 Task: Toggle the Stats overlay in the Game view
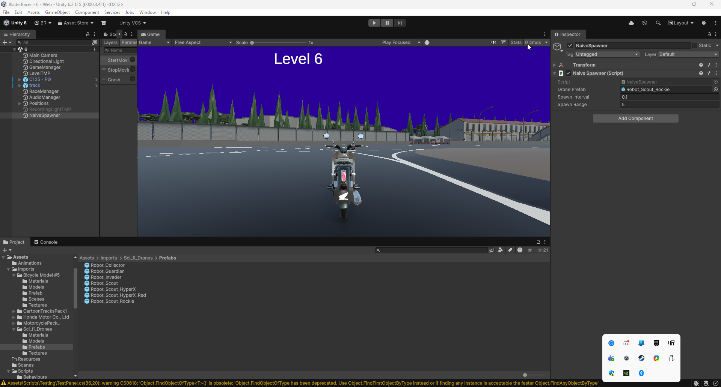(516, 42)
